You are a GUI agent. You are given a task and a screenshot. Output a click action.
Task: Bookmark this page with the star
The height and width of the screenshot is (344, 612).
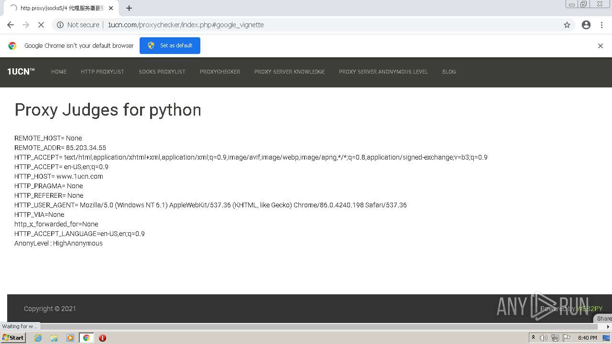point(567,25)
